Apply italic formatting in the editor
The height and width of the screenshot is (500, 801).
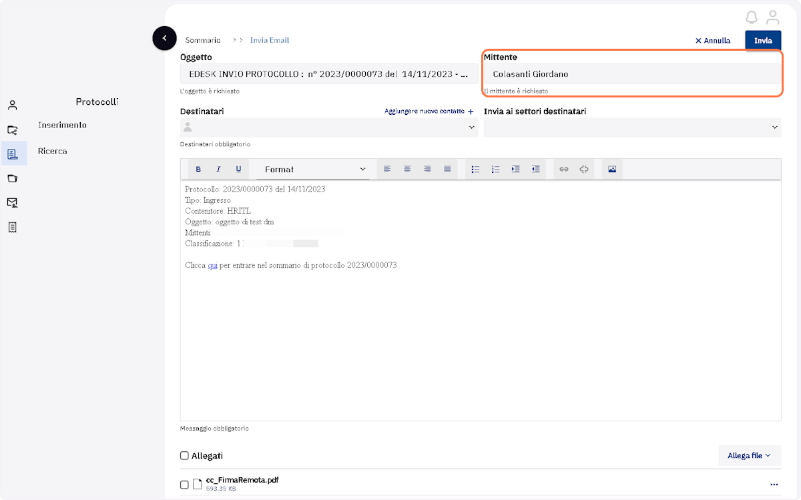218,170
